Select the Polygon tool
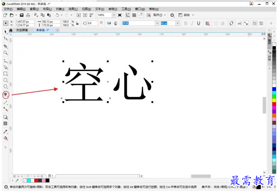This screenshot has height=193, width=278. [x=6, y=86]
